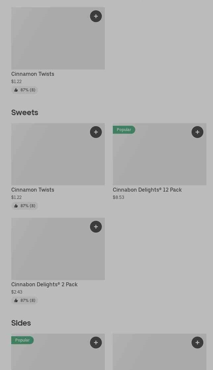
Task: Open the Cinnabon Delights 2 Pack photo
Action: [58, 249]
